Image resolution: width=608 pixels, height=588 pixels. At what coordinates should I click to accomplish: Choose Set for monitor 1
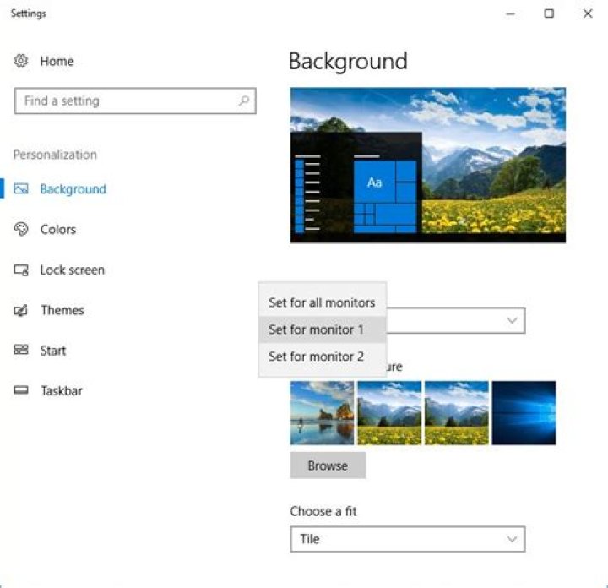323,329
